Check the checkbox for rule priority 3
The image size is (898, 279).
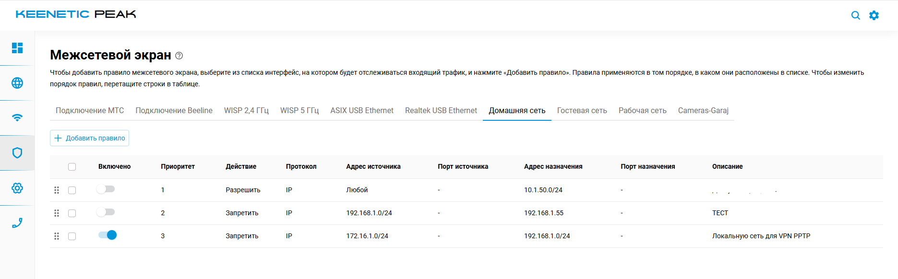[x=72, y=236]
